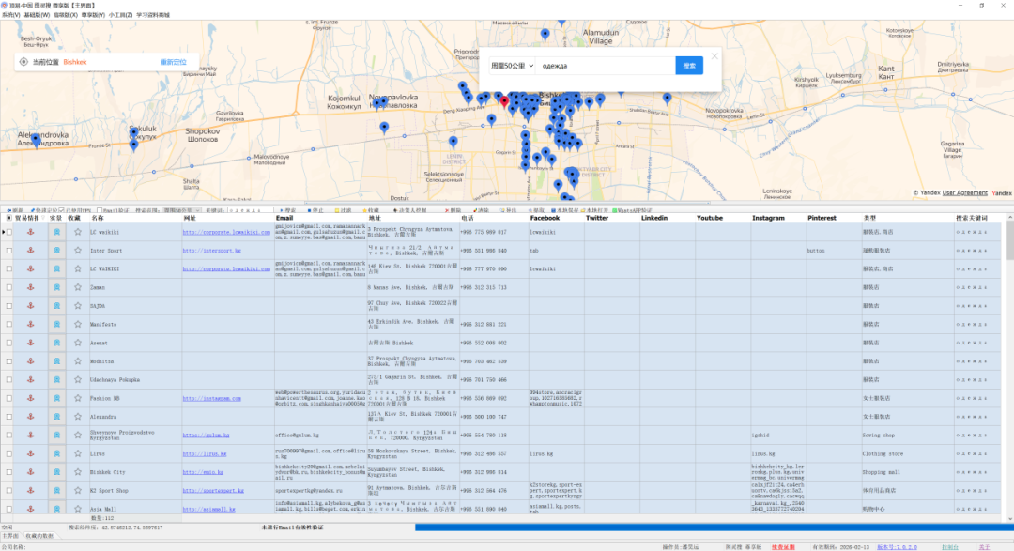Click the blue search button on map

point(689,66)
